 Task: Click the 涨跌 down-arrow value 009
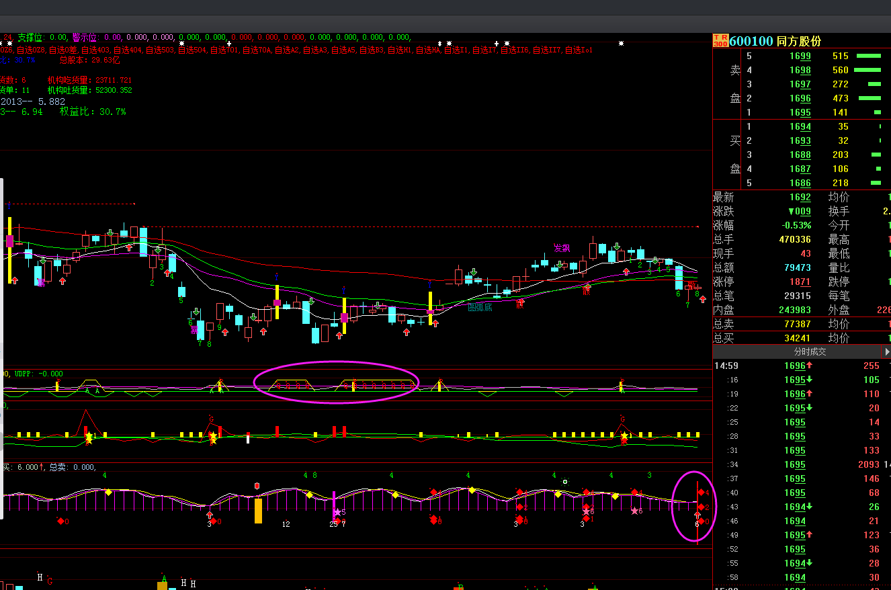click(800, 211)
